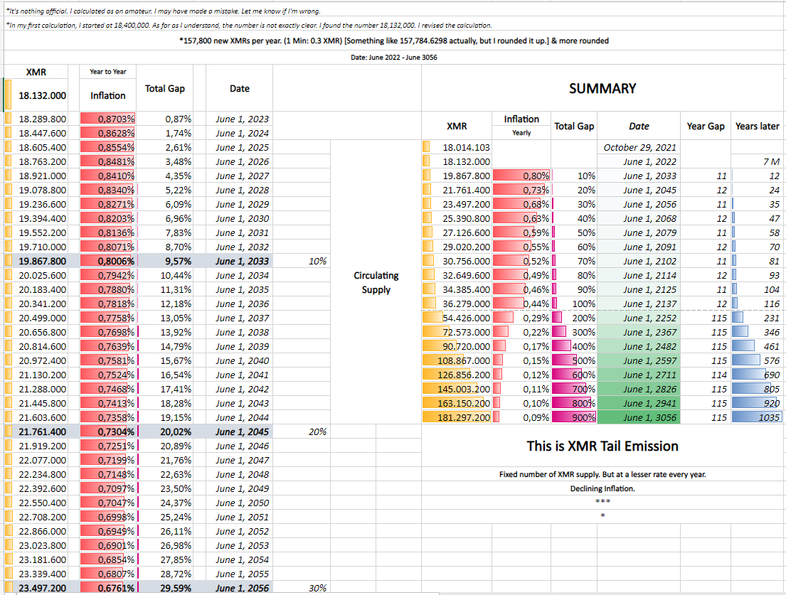Image resolution: width=786 pixels, height=595 pixels.
Task: Click summary inflation cell 0,80%
Action: pos(521,176)
